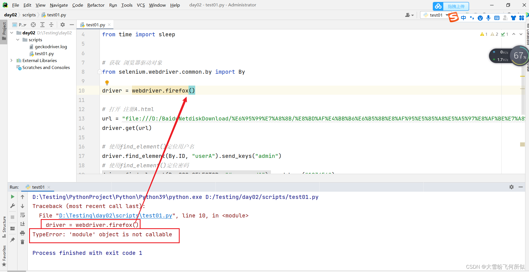Toggle the Database tool window tab
The image size is (529, 272).
[527, 35]
